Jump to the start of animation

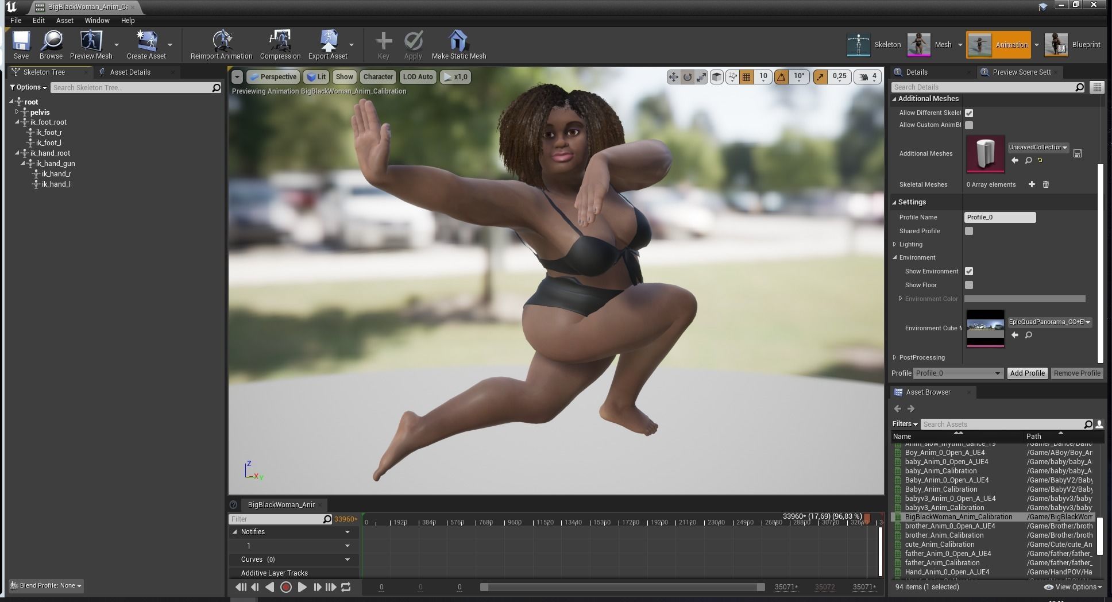click(x=241, y=587)
